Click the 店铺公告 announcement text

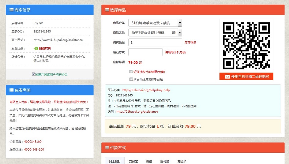pos(59,59)
